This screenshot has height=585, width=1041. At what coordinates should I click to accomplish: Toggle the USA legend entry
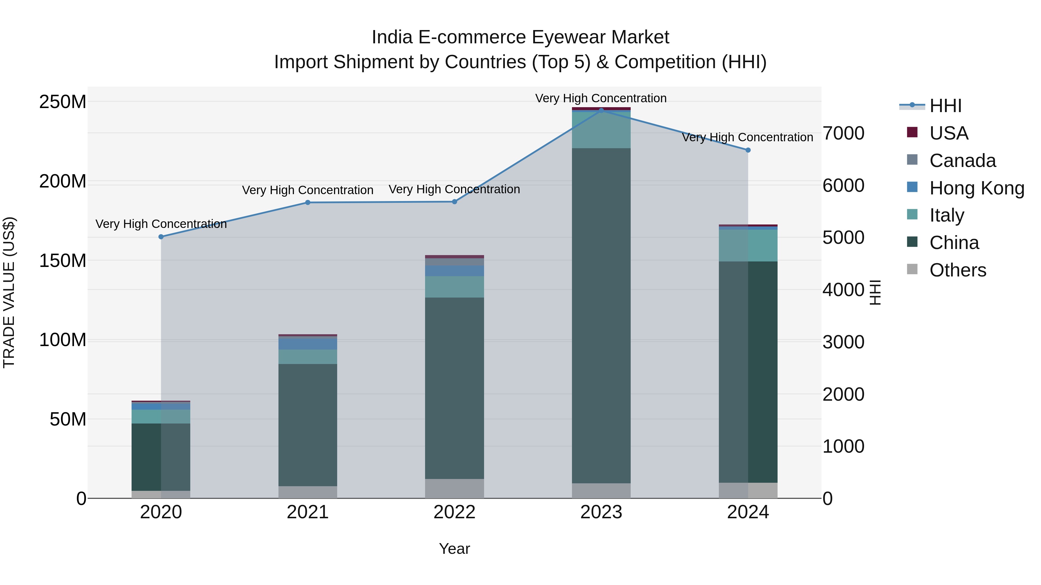click(x=937, y=133)
